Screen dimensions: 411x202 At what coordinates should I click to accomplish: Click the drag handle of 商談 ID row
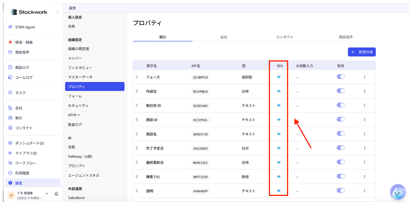pos(136,120)
